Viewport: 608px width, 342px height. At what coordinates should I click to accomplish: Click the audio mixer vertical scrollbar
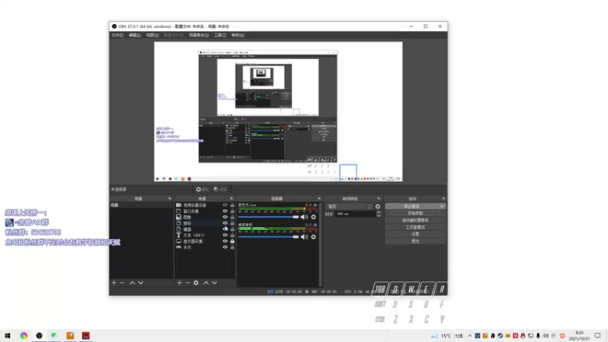point(321,244)
